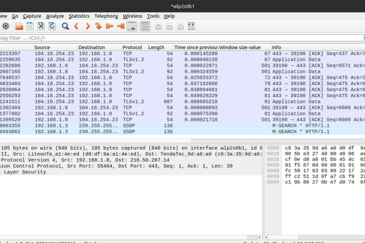This screenshot has height=243, width=365.
Task: Select Ethernet line with Src LiteonTe_a1:4e:ed
Action: pos(131,154)
